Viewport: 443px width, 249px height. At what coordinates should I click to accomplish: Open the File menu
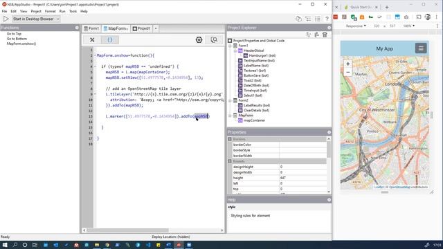pos(5,11)
